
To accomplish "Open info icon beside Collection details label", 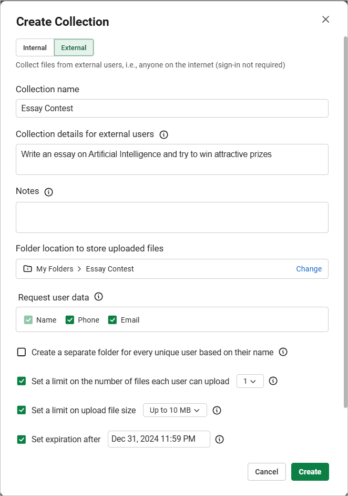I will pos(163,135).
